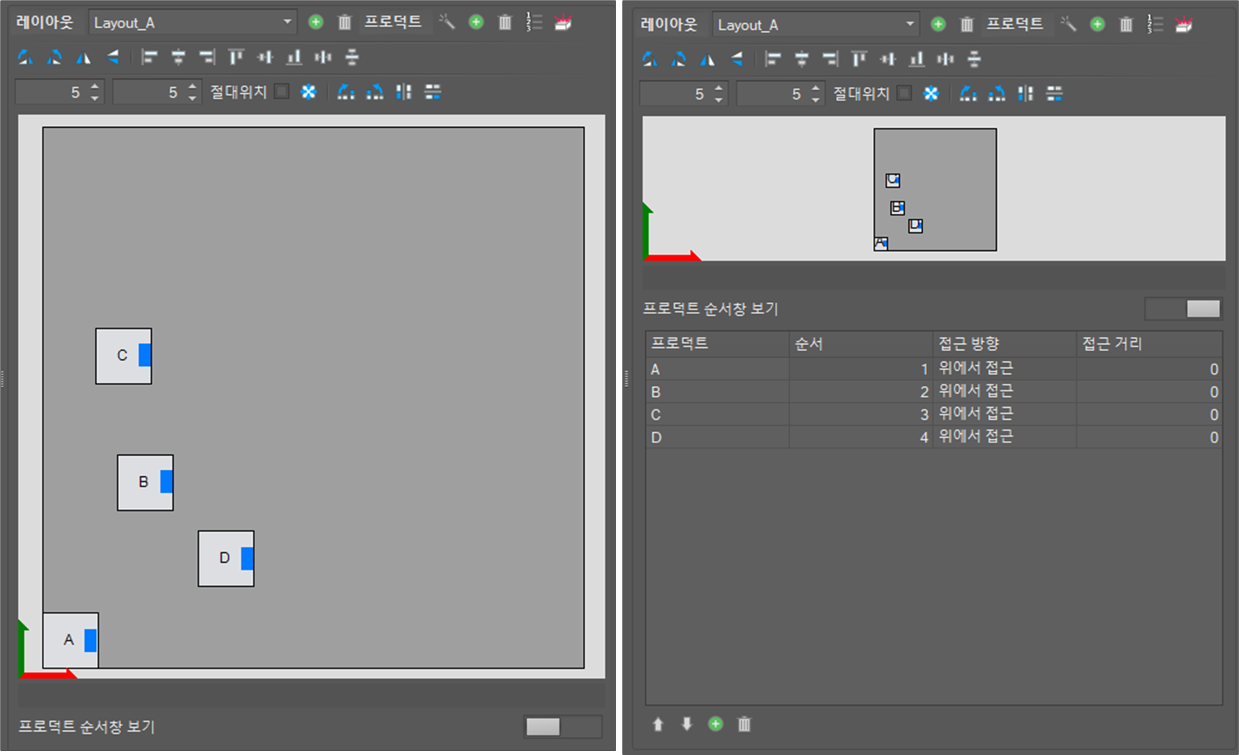This screenshot has height=755, width=1239.
Task: Delete product using trash icon below table
Action: click(x=744, y=724)
